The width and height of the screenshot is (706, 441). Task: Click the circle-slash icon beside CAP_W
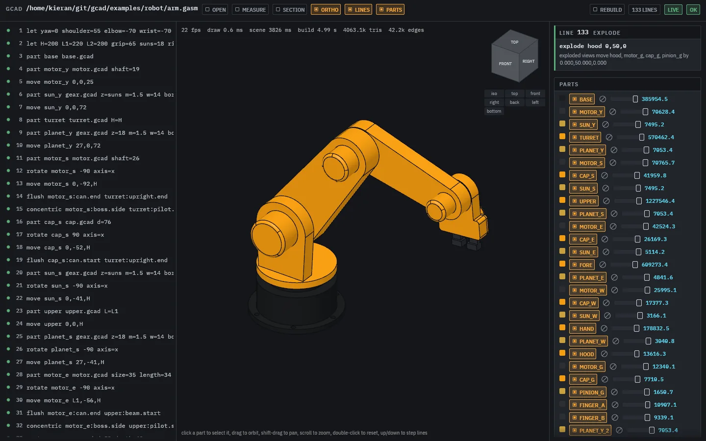click(606, 303)
